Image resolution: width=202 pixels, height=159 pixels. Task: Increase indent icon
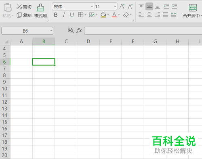174,6
